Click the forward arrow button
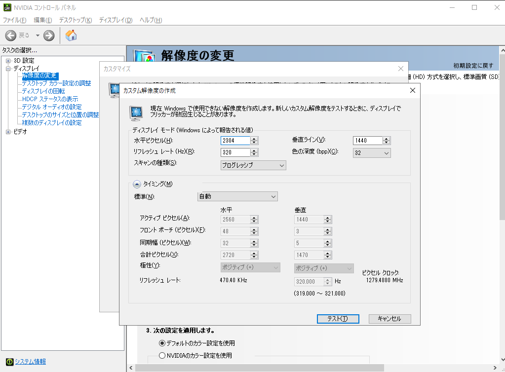 (49, 35)
